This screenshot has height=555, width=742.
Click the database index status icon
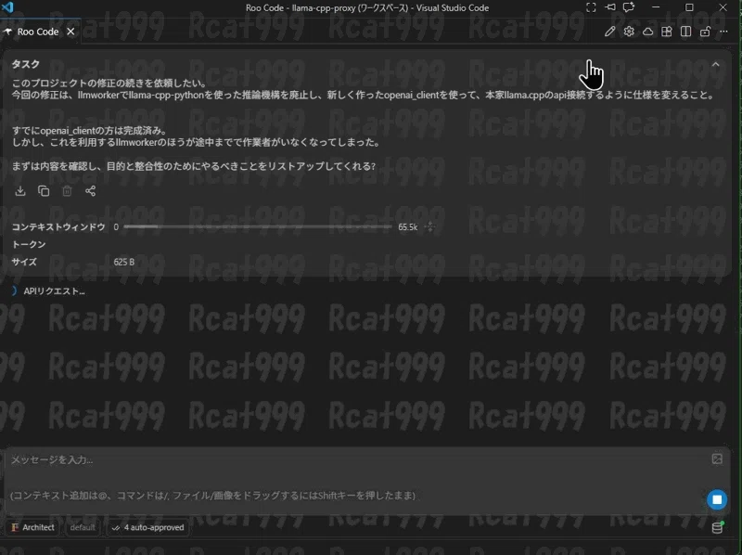[718, 527]
